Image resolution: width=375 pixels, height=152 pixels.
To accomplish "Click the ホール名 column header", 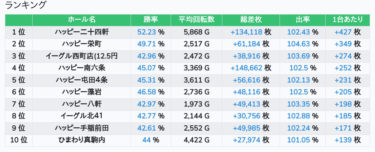I will pos(82,20).
